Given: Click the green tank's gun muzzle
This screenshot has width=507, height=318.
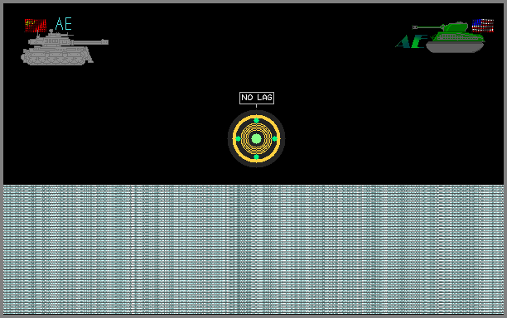Looking at the screenshot, I should (415, 27).
